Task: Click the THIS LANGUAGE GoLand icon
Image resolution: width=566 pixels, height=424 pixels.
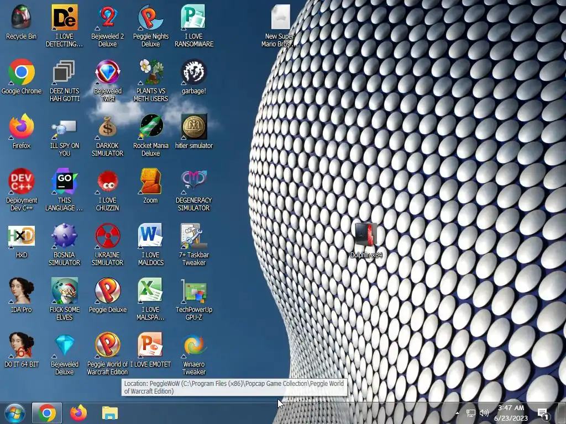Action: click(x=64, y=181)
